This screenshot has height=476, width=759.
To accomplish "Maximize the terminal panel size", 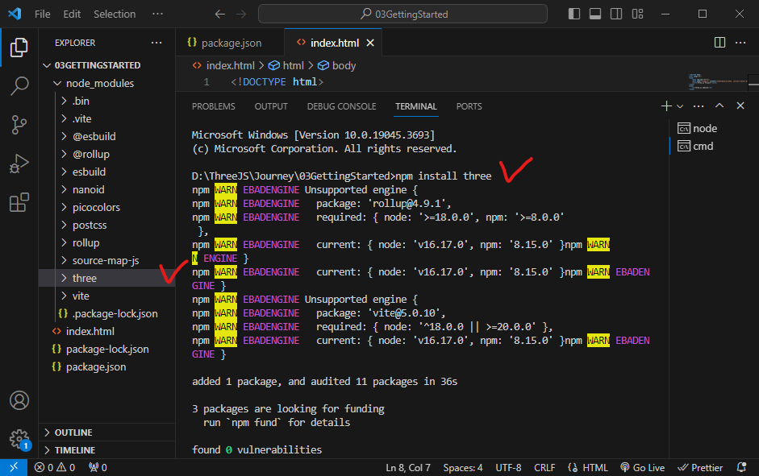I will point(719,106).
